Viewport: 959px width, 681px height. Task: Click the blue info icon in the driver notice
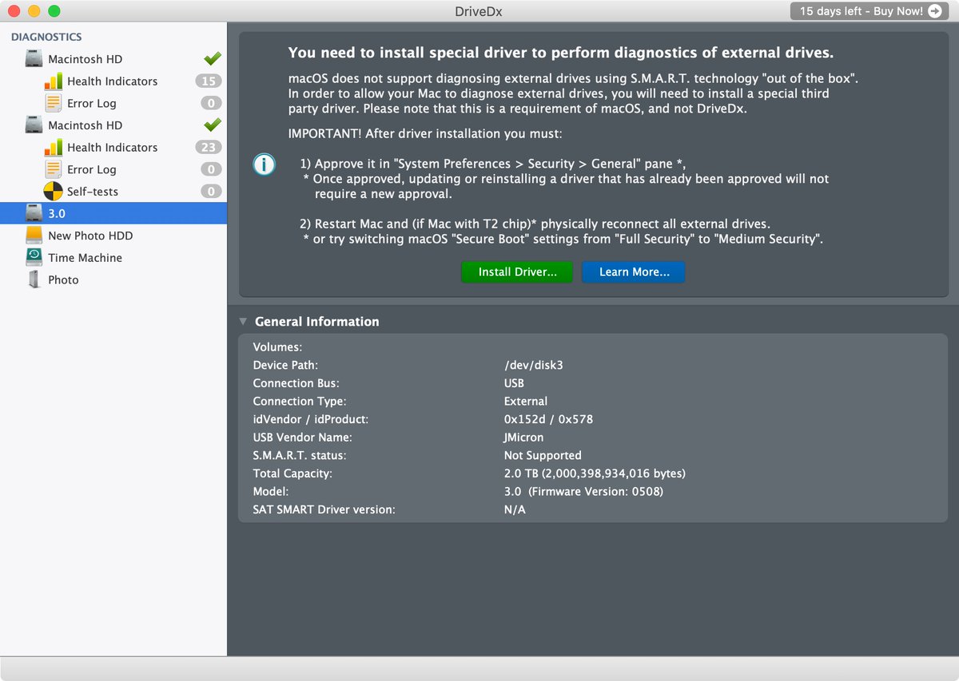coord(264,165)
